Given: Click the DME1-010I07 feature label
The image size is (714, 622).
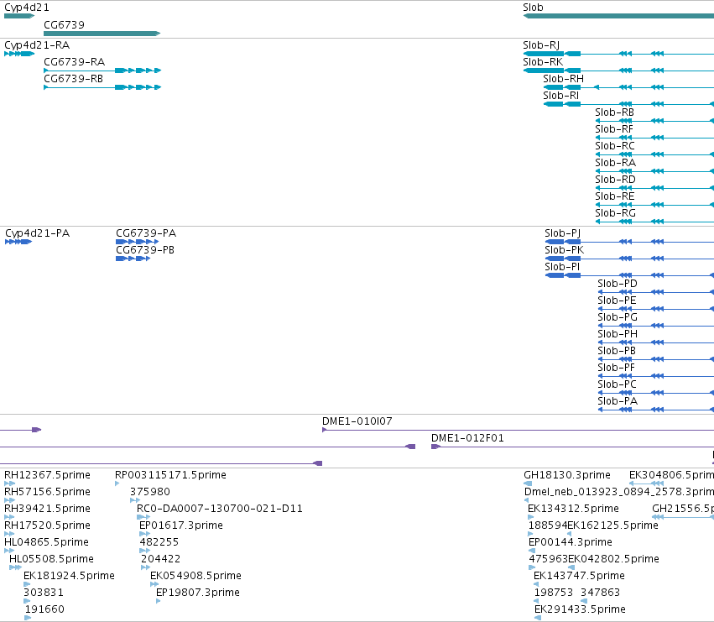Looking at the screenshot, I should pos(357,421).
